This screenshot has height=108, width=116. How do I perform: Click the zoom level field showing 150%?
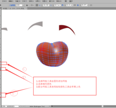tap(4, 106)
